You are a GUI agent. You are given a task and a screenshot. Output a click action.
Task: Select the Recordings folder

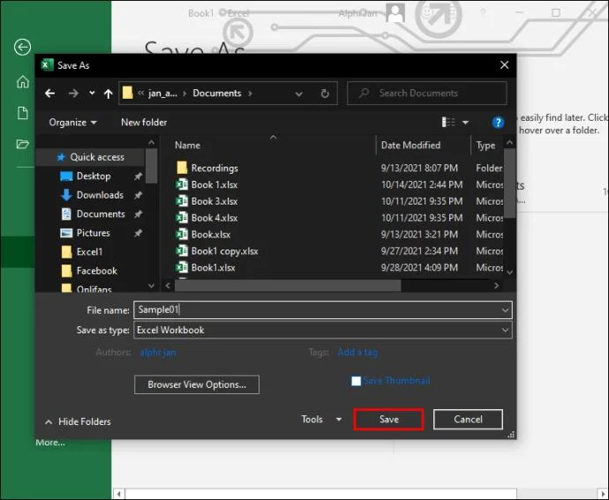(x=207, y=168)
